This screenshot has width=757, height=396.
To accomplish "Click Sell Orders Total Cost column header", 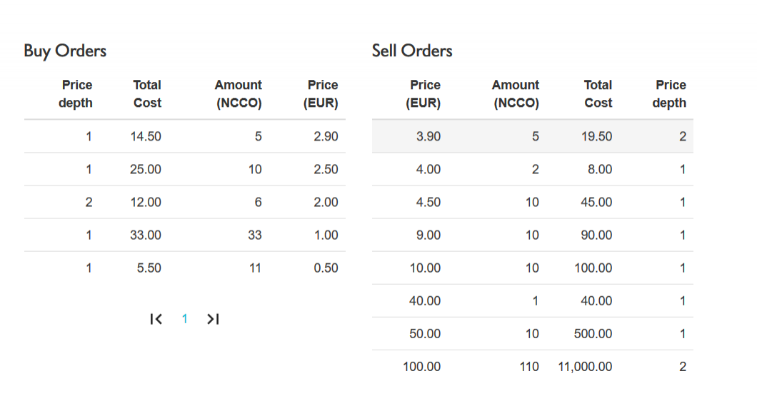I will 598,94.
